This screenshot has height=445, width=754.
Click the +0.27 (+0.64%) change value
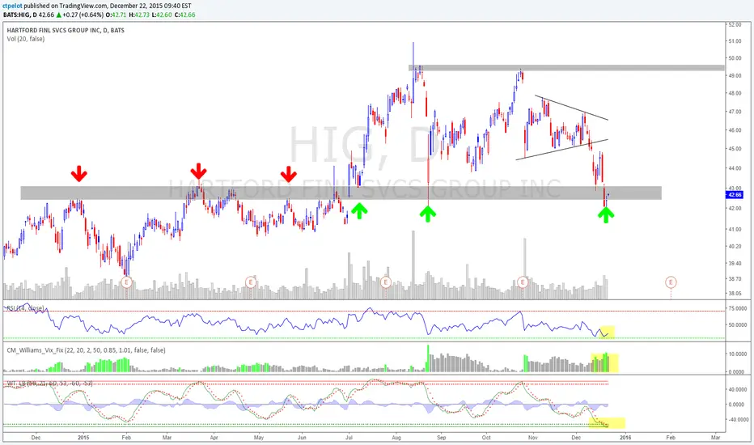tap(83, 15)
